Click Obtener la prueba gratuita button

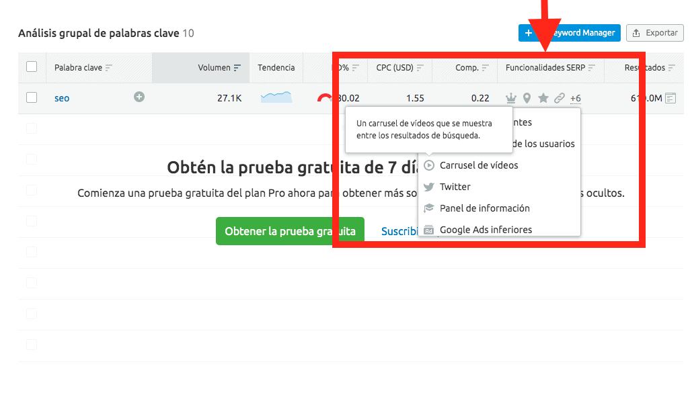(x=289, y=230)
